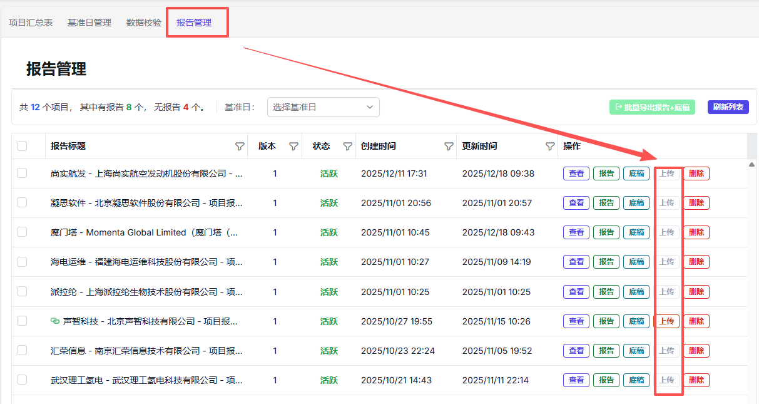Image resolution: width=759 pixels, height=404 pixels.
Task: Delete the 派拉纶 report
Action: (696, 292)
